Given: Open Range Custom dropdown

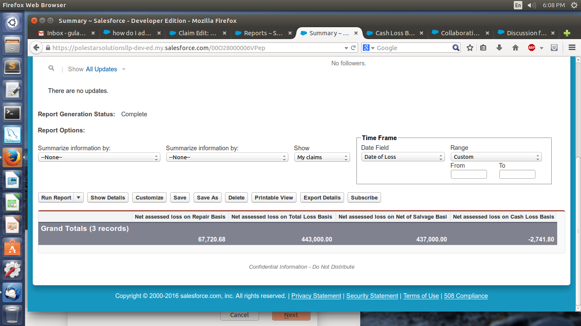Looking at the screenshot, I should tap(496, 157).
